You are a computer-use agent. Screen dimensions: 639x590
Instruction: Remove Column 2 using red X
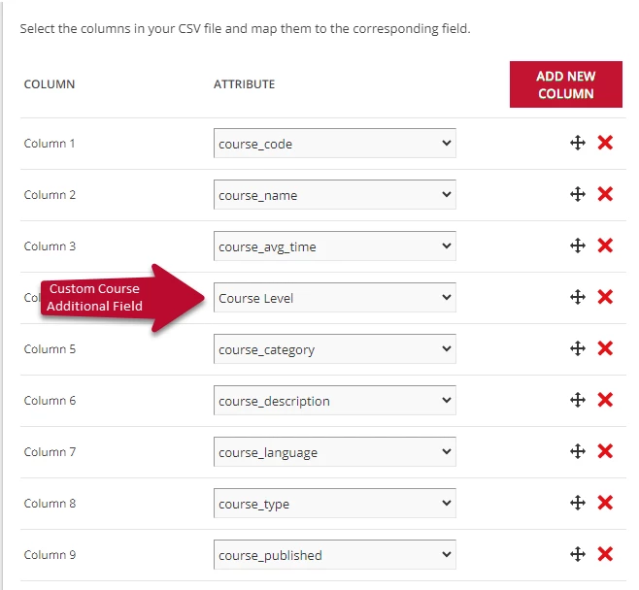pyautogui.click(x=605, y=194)
